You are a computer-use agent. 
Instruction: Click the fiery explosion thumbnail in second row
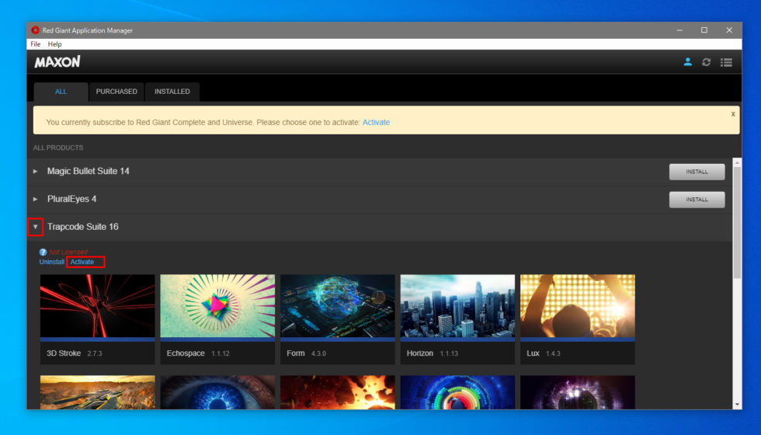338,392
